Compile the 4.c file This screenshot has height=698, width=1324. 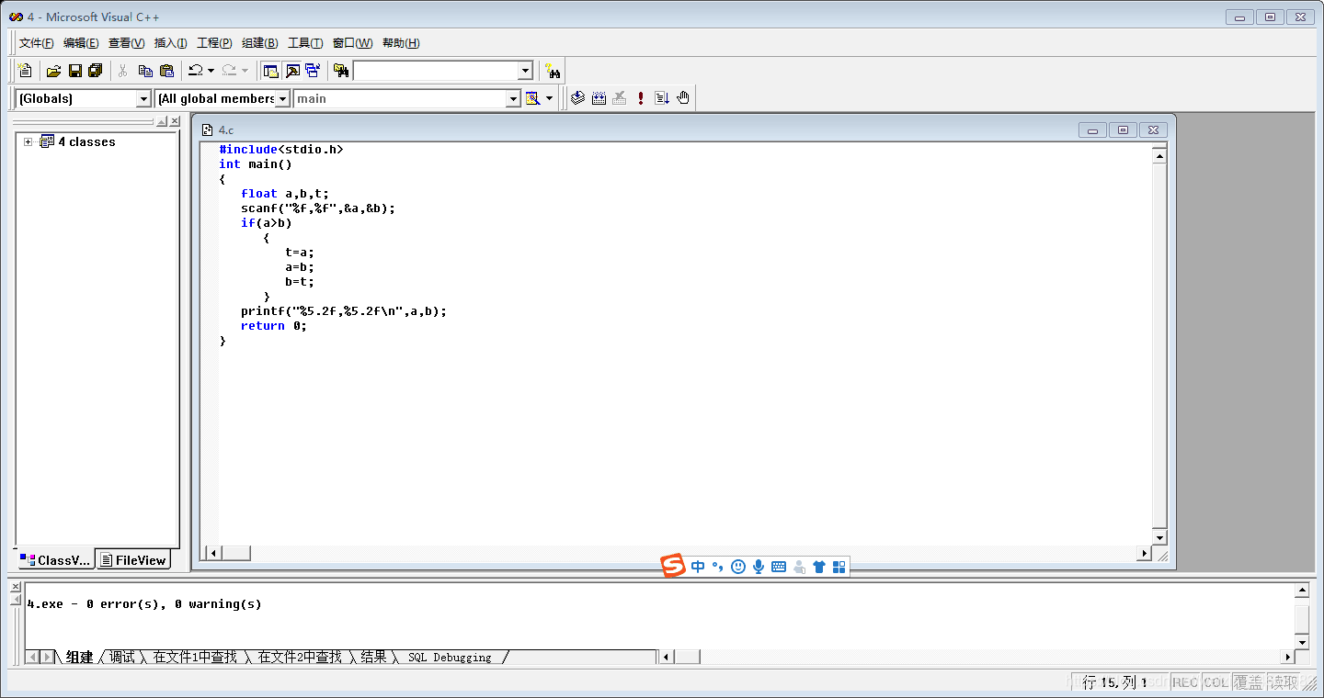[577, 98]
